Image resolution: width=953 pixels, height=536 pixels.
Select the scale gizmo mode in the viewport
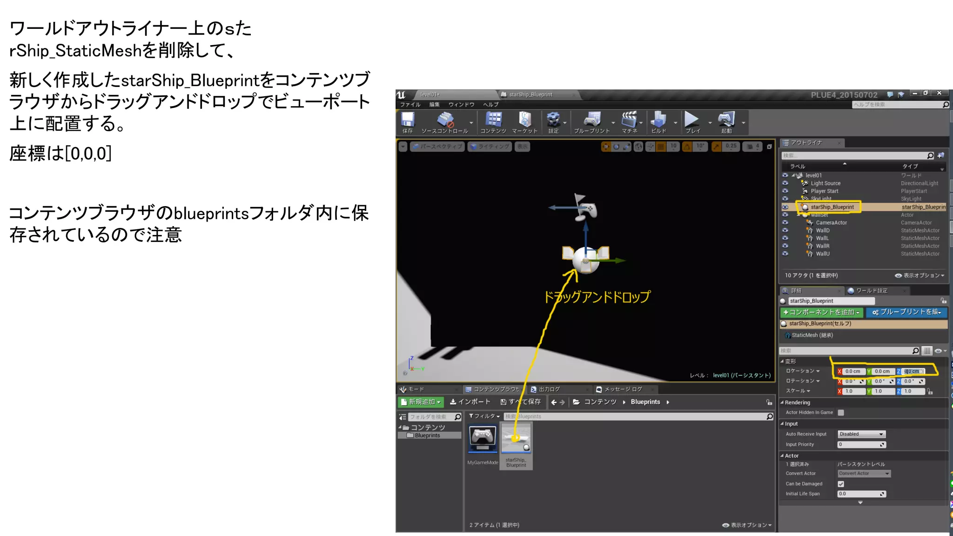tap(627, 147)
